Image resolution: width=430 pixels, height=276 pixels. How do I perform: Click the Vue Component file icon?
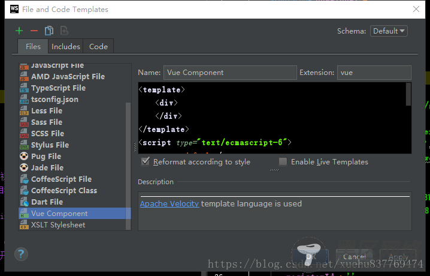24,214
